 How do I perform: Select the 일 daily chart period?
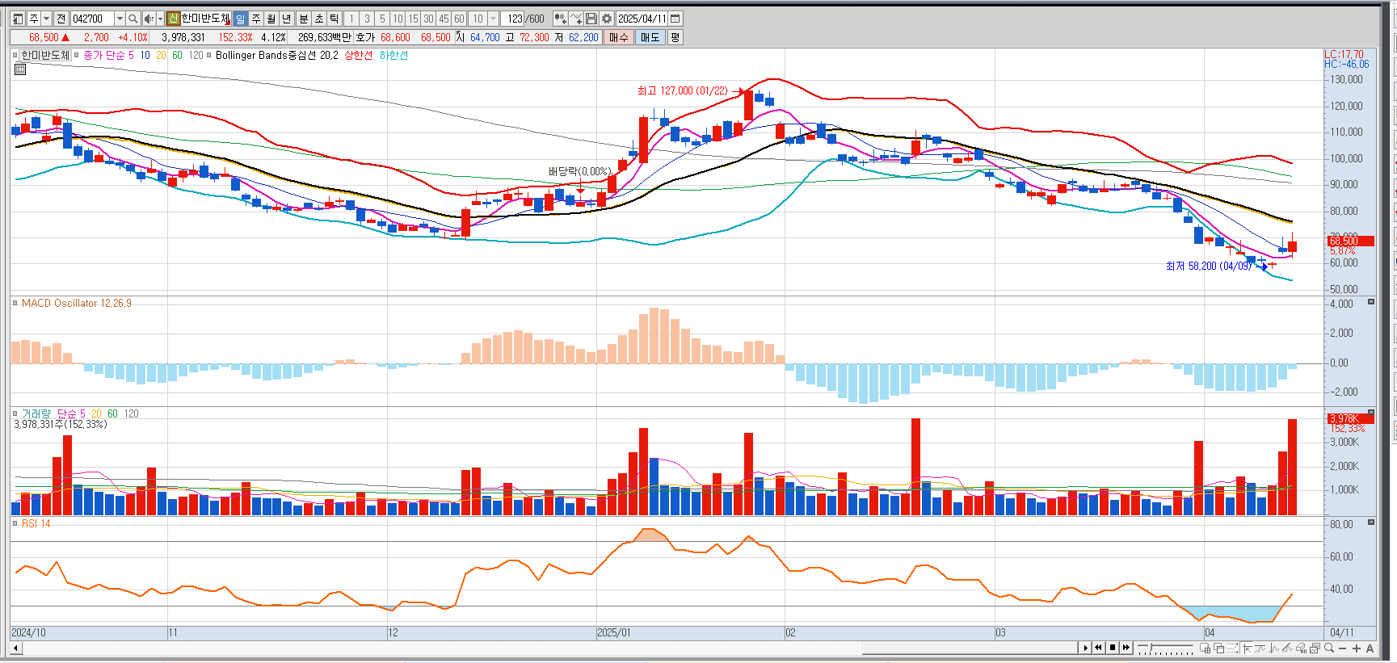coord(240,19)
